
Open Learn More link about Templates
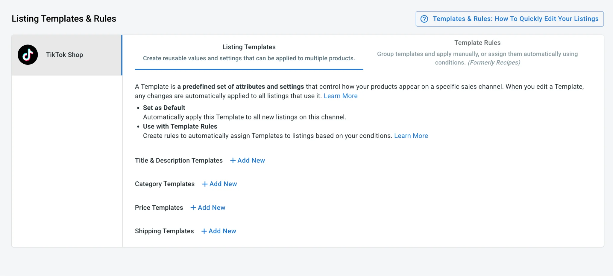341,96
